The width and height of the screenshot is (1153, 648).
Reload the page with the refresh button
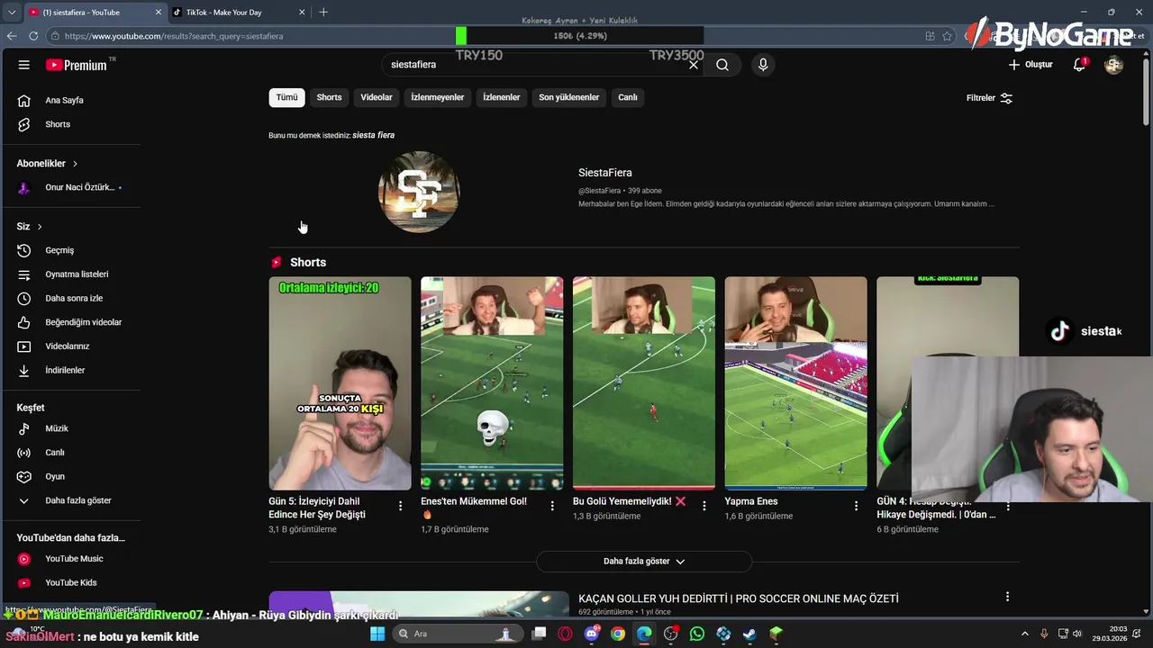pyautogui.click(x=33, y=36)
